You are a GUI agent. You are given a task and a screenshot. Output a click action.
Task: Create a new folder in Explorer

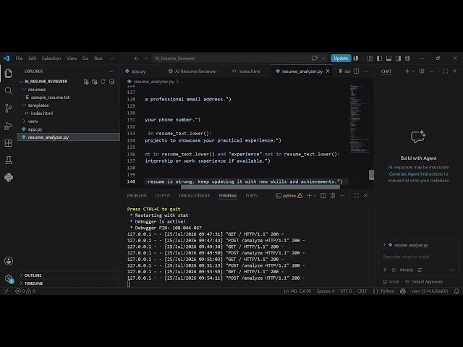(x=95, y=82)
